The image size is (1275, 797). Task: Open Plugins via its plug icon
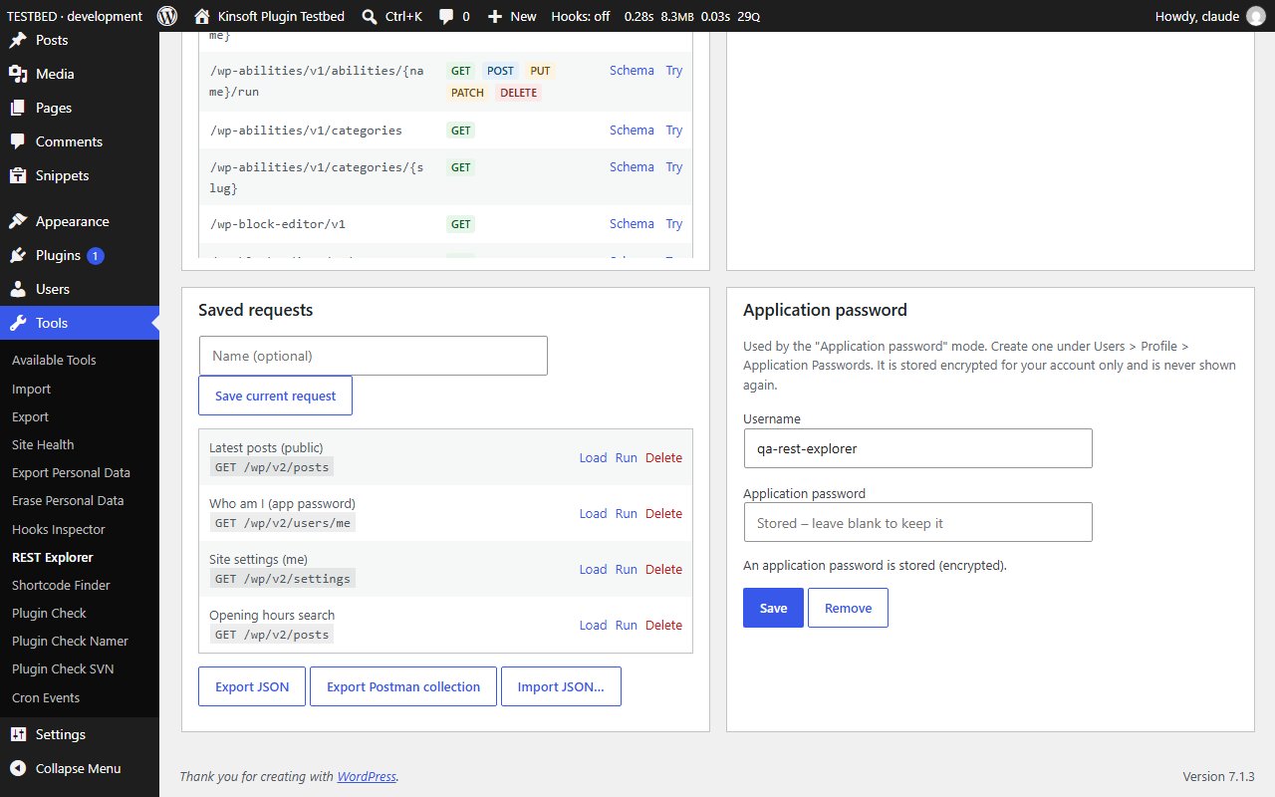point(18,256)
